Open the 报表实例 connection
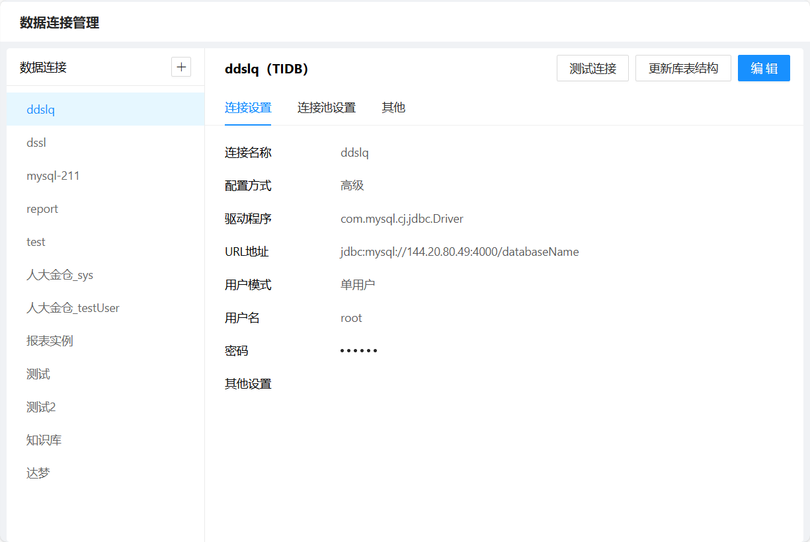 pos(50,341)
